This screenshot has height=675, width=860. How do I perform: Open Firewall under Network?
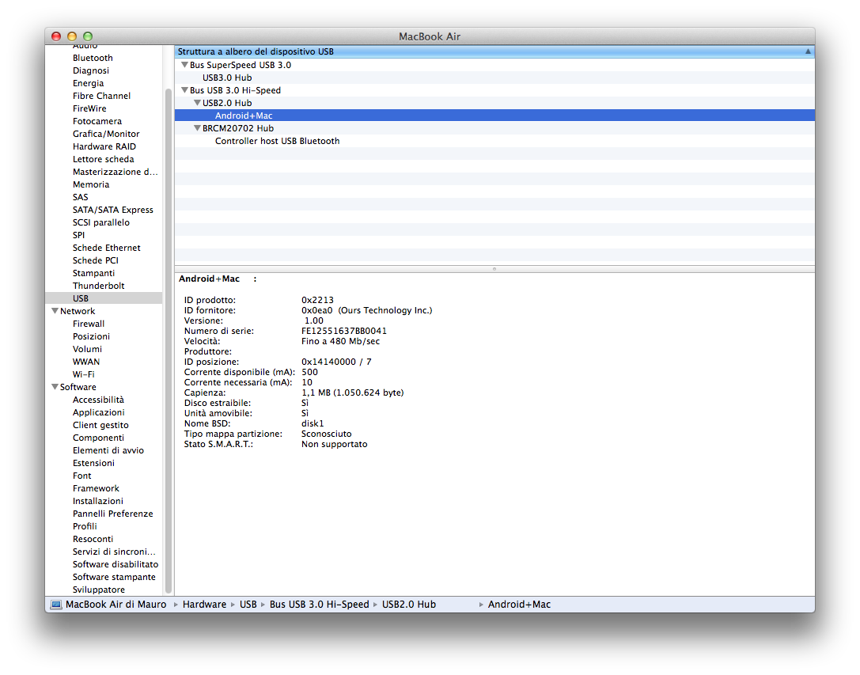(89, 324)
